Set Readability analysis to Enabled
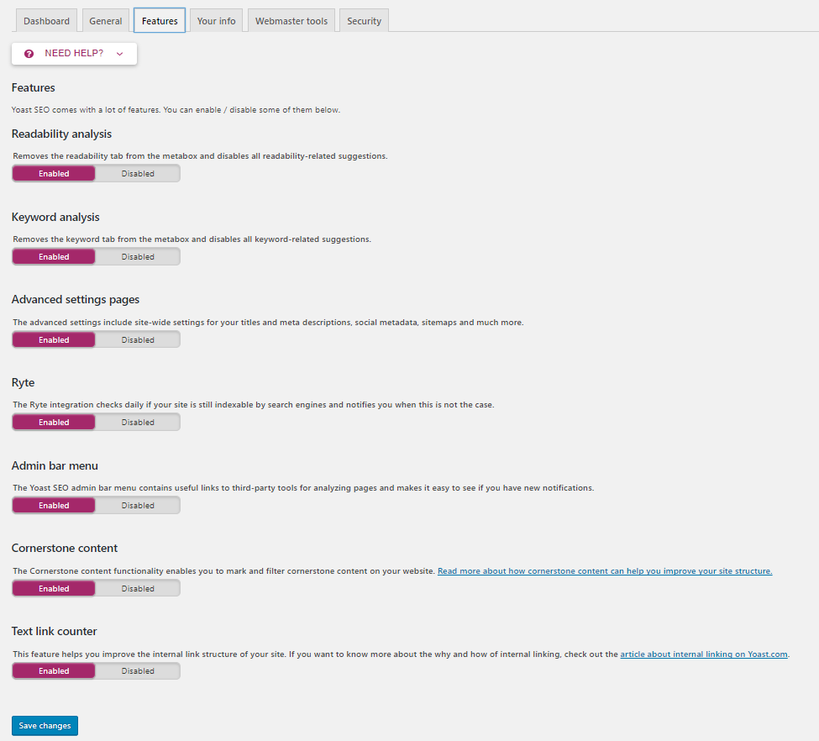819x741 pixels. pyautogui.click(x=54, y=174)
